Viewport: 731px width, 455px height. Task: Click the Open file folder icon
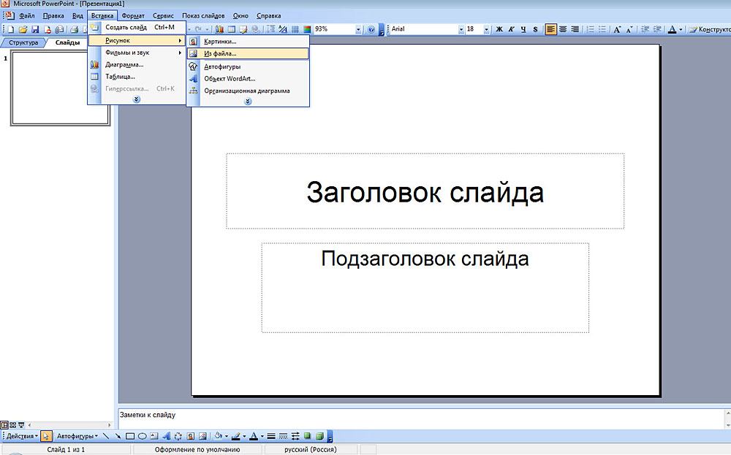coord(23,29)
